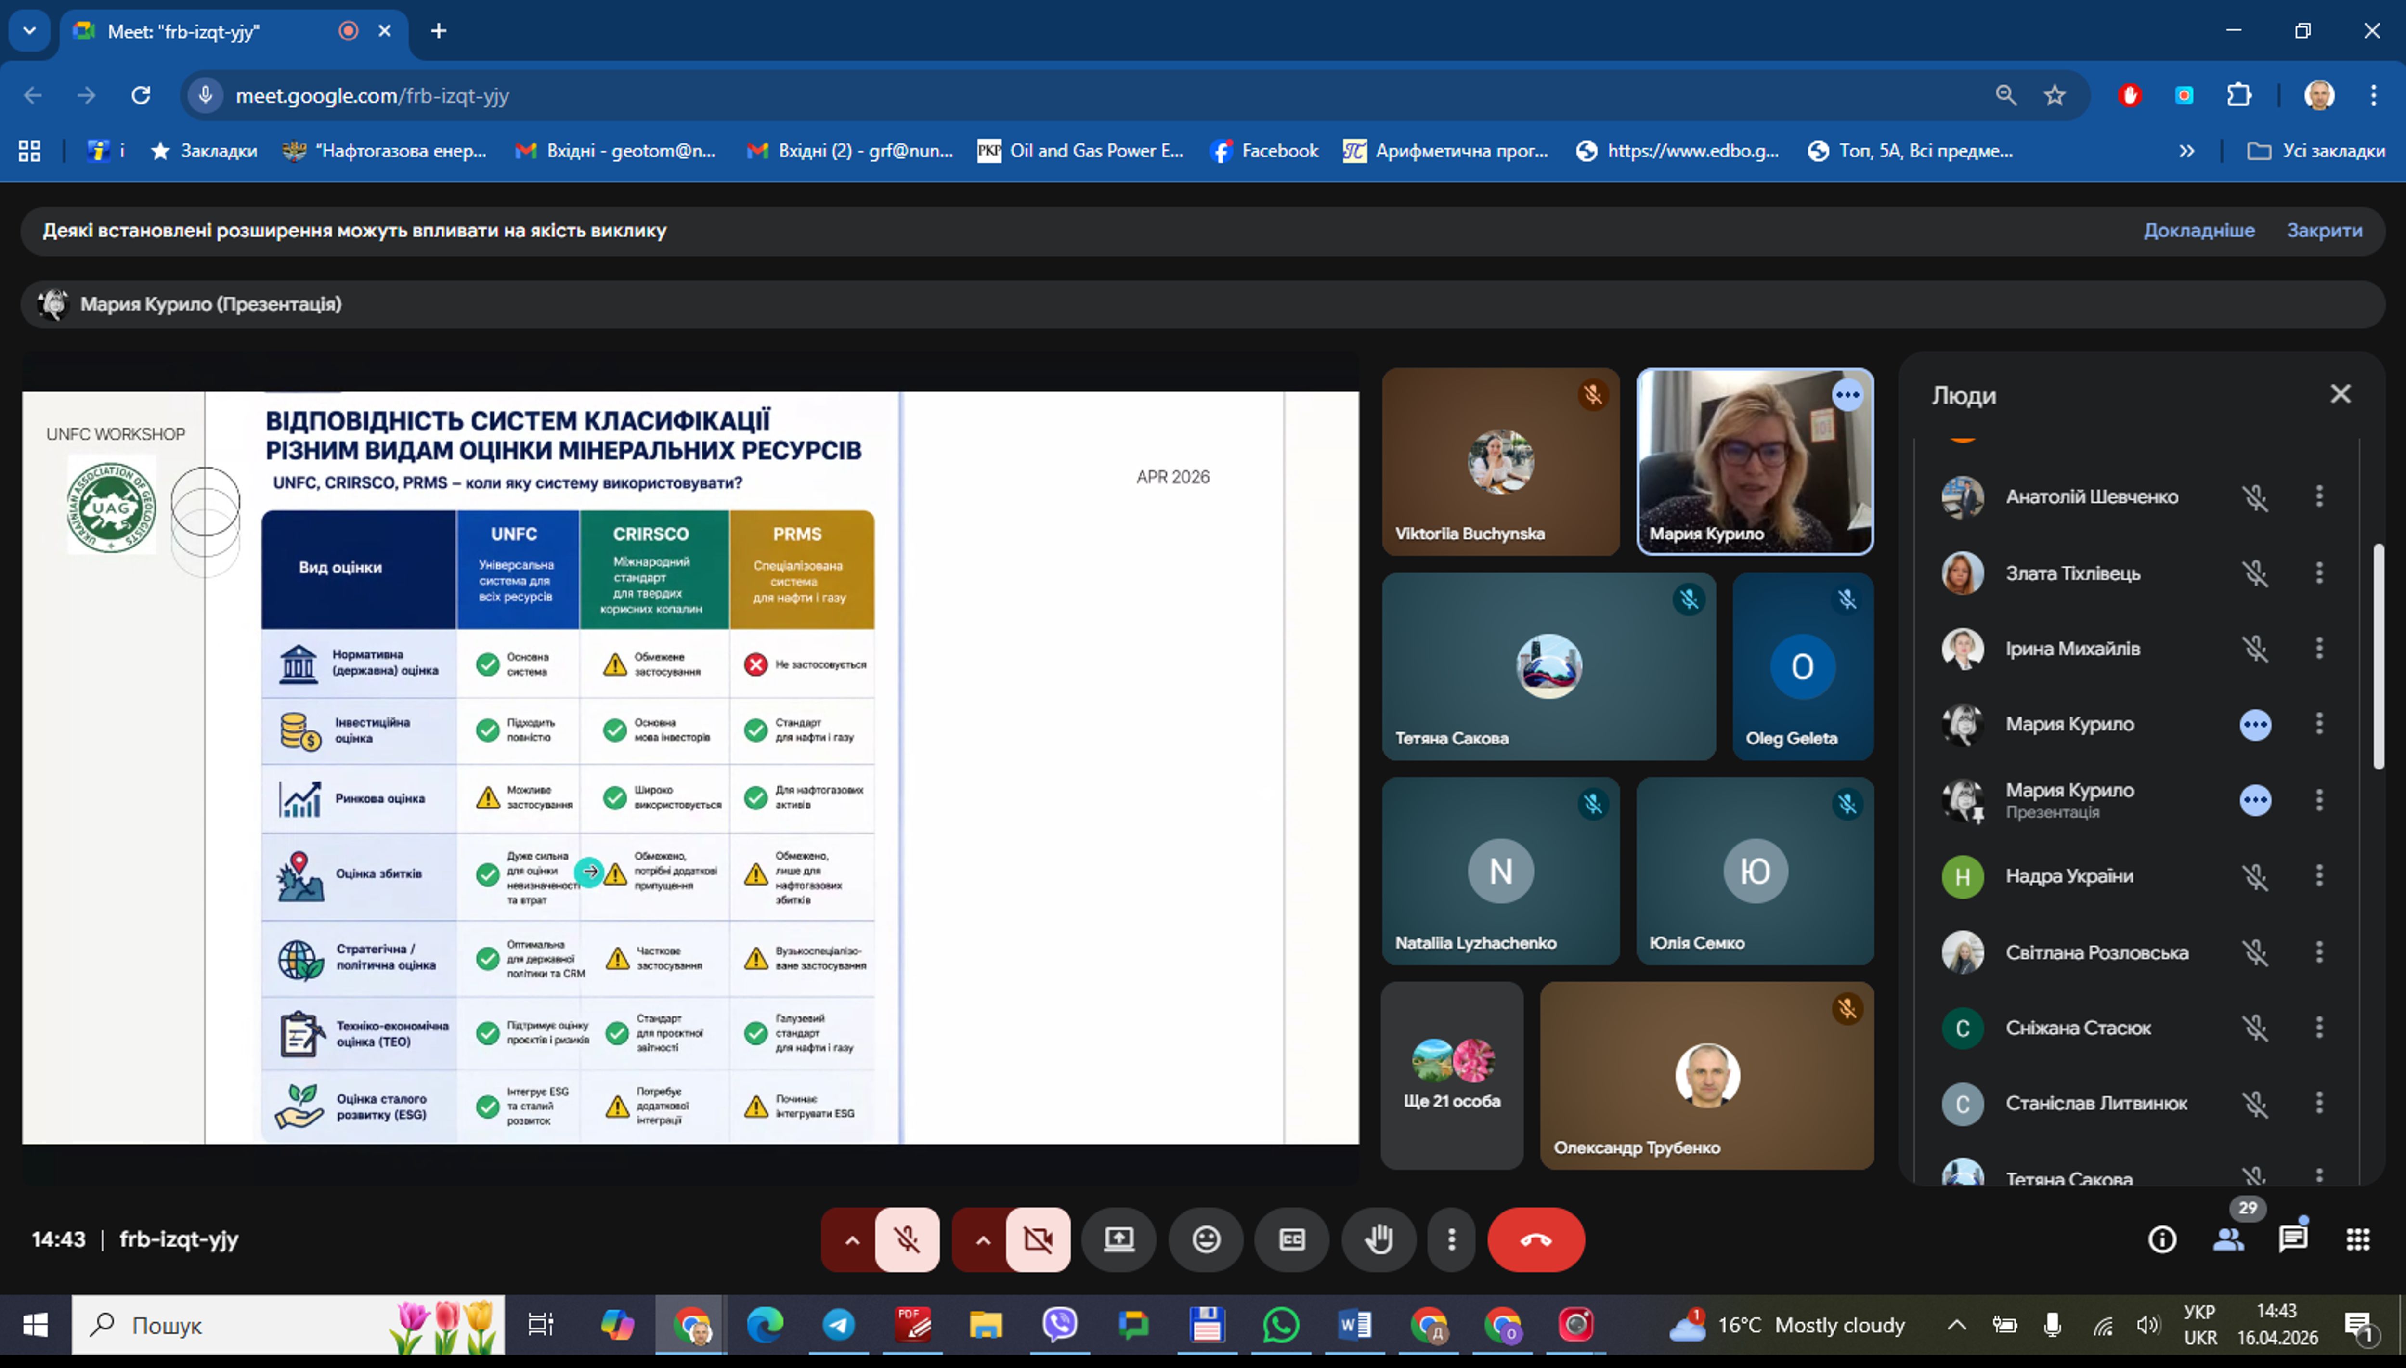2406x1368 pixels.
Task: Close the Люди side panel
Action: pos(2340,394)
